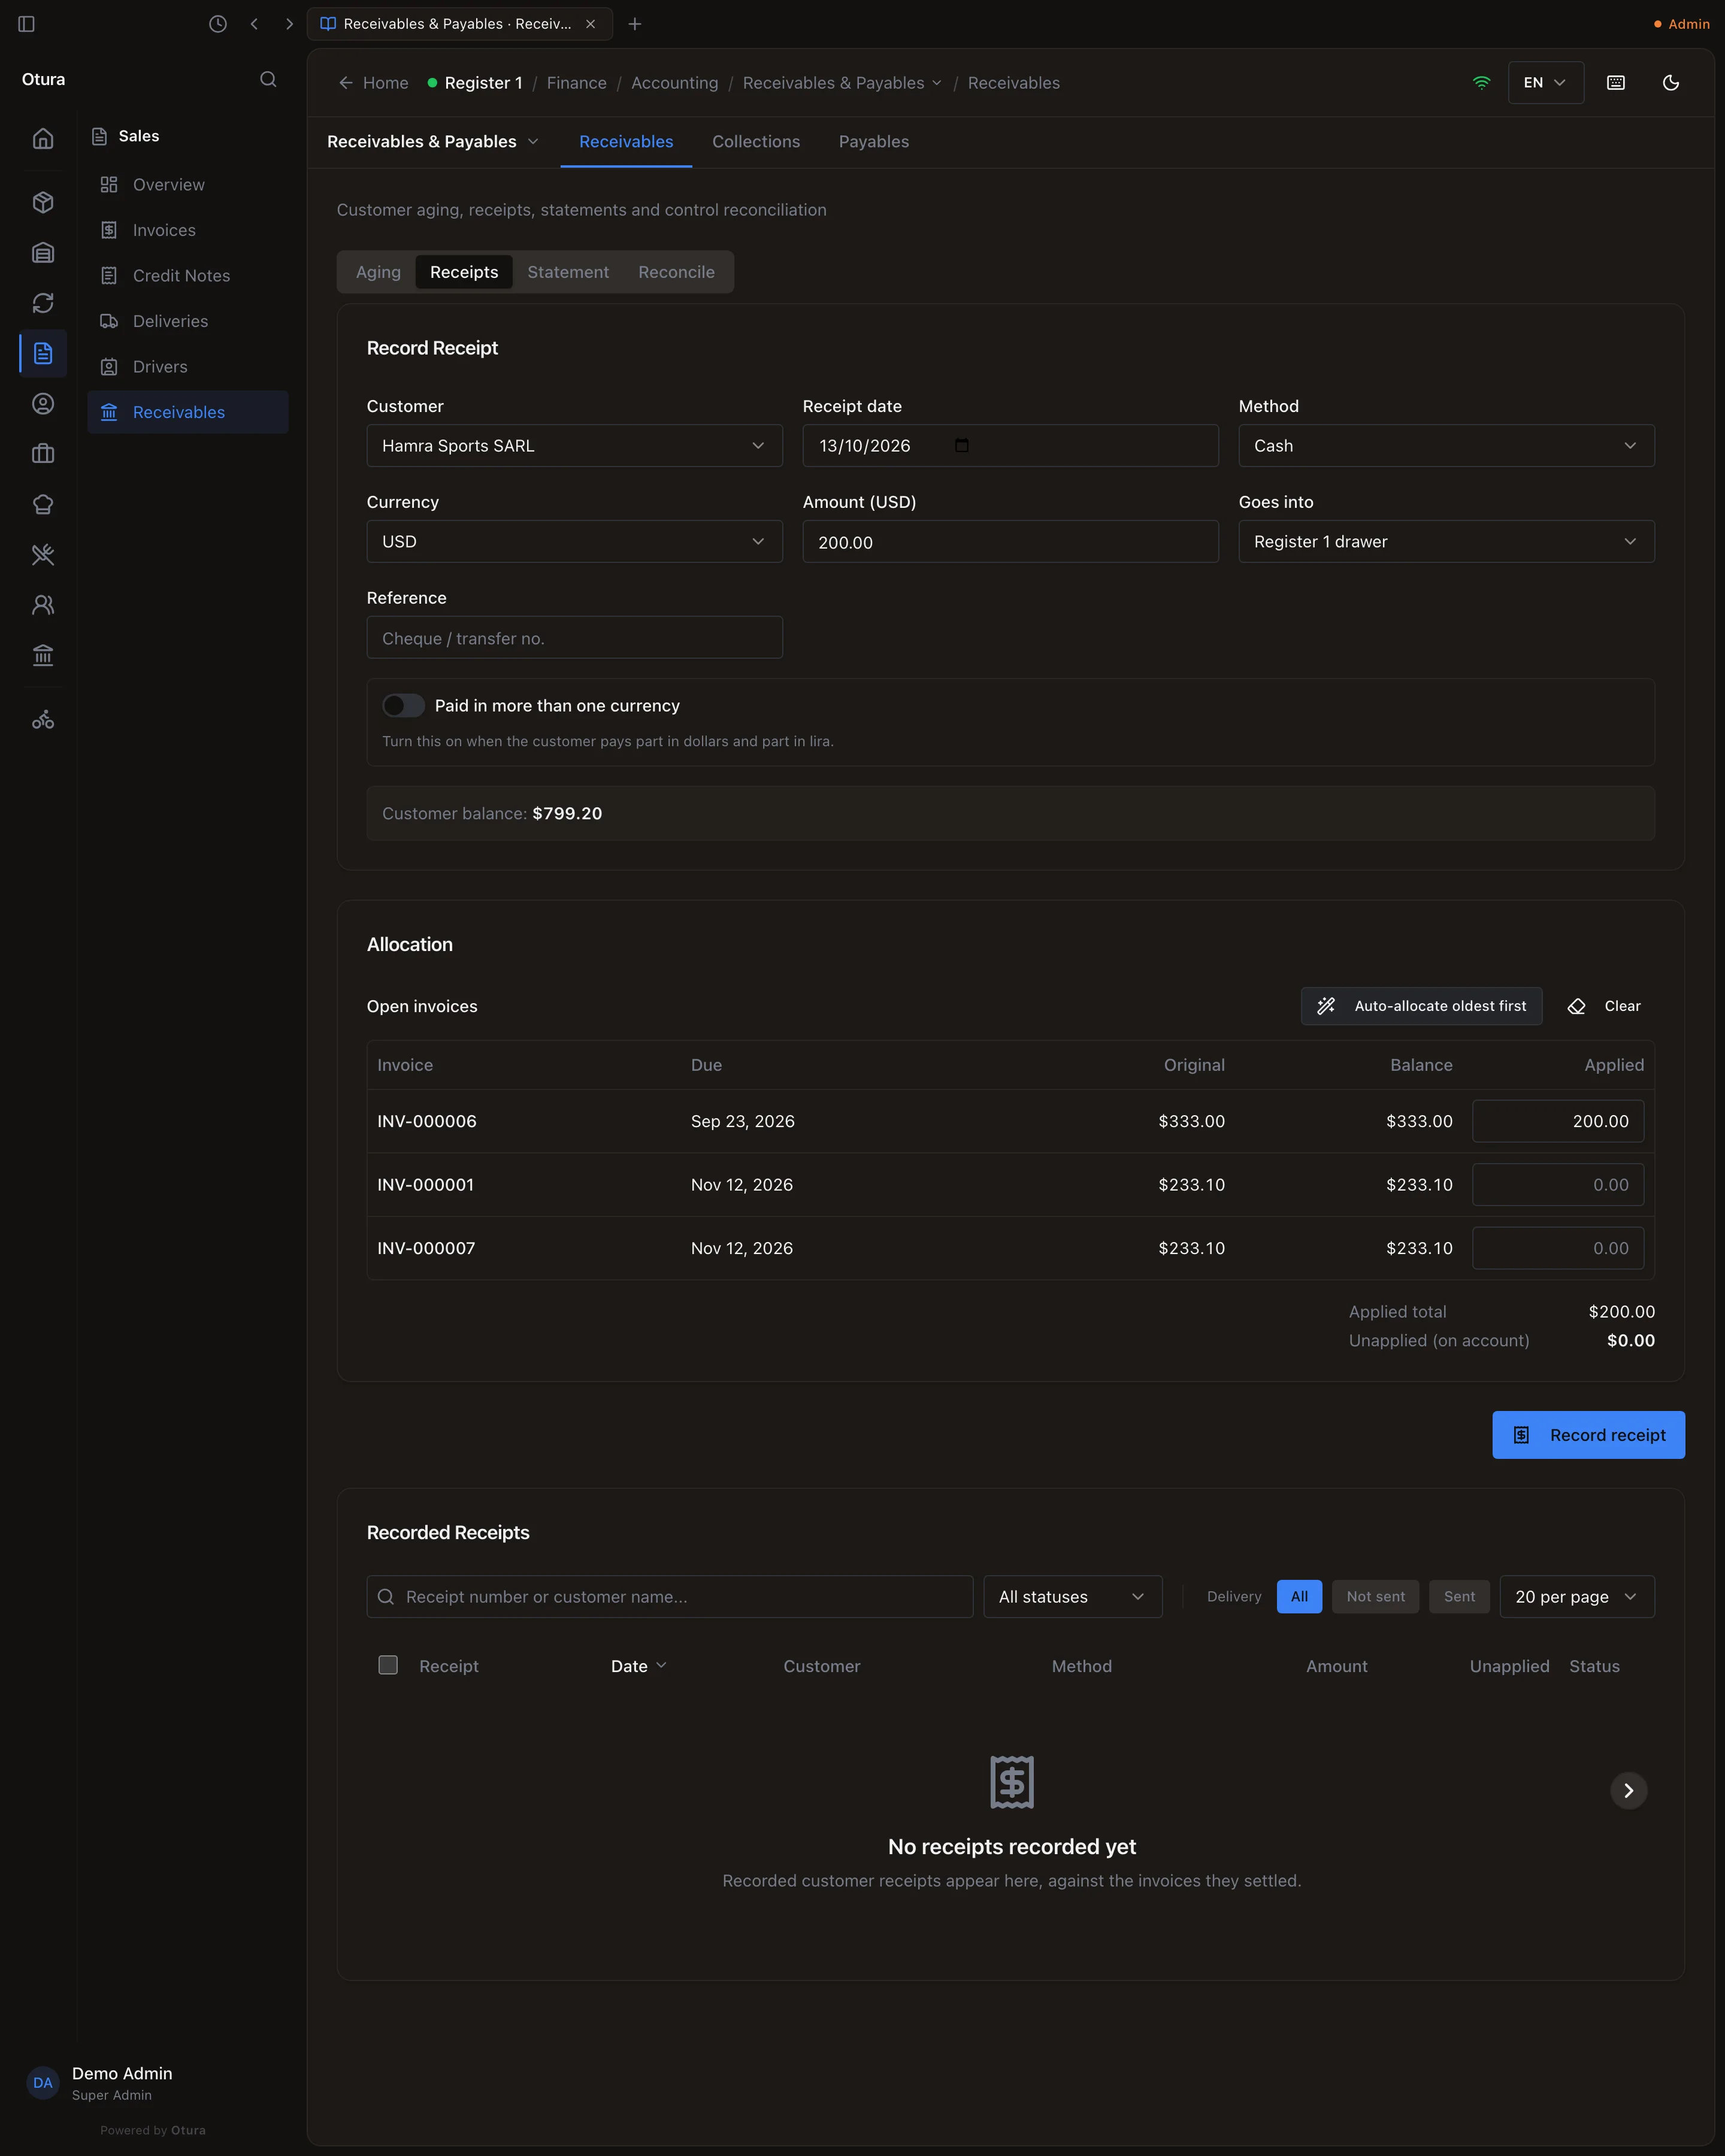Switch to the Collections tab
This screenshot has height=2156, width=1725.
click(x=756, y=142)
